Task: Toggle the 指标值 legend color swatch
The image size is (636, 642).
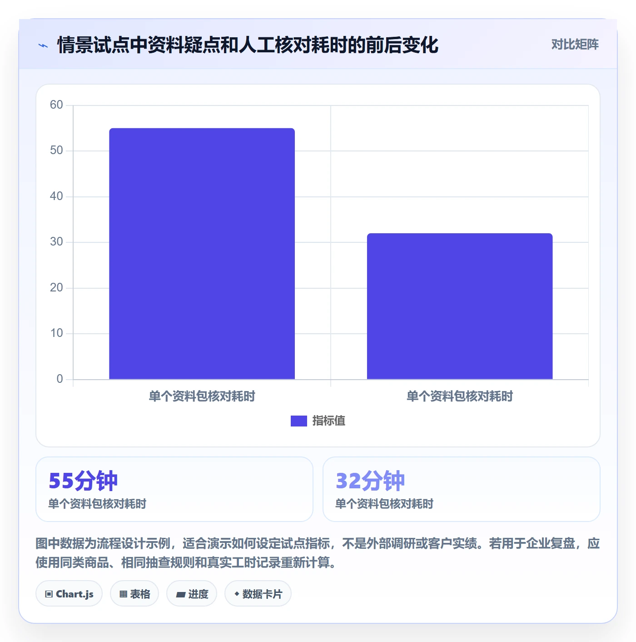Action: click(298, 421)
